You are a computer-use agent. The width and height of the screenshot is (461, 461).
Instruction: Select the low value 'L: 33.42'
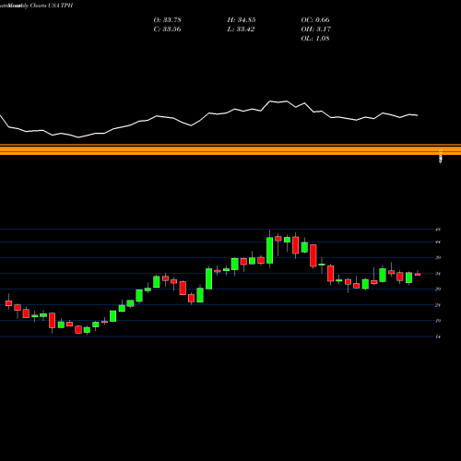pos(241,29)
